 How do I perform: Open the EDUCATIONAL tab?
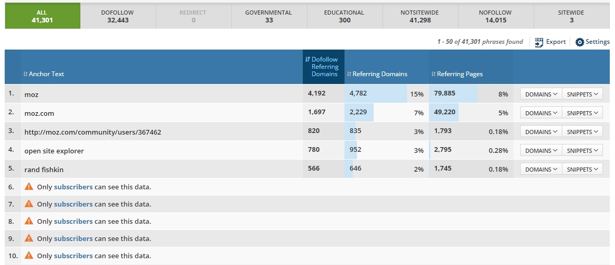(x=345, y=16)
